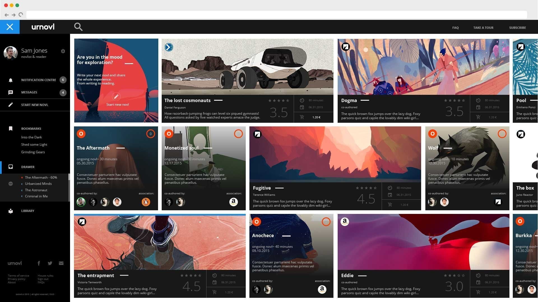Viewport: 538px width, 302px height.
Task: Click the Start new novl pencil circle
Action: pos(116,96)
